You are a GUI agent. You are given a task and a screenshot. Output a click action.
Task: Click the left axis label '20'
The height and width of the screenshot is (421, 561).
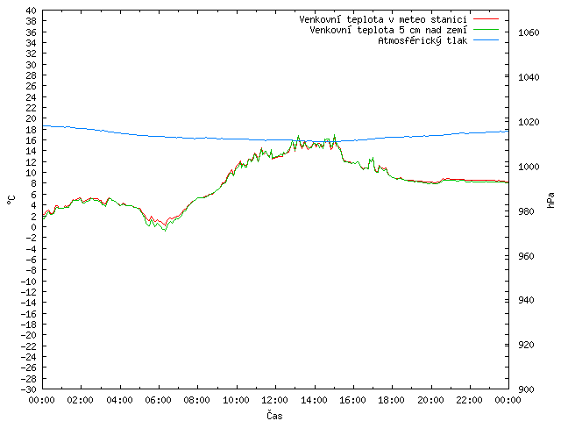[x=32, y=118]
